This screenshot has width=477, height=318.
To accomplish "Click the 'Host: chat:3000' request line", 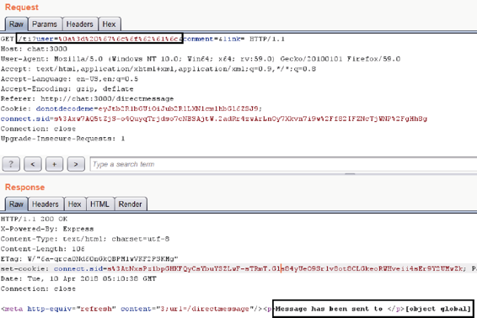I will [34, 49].
